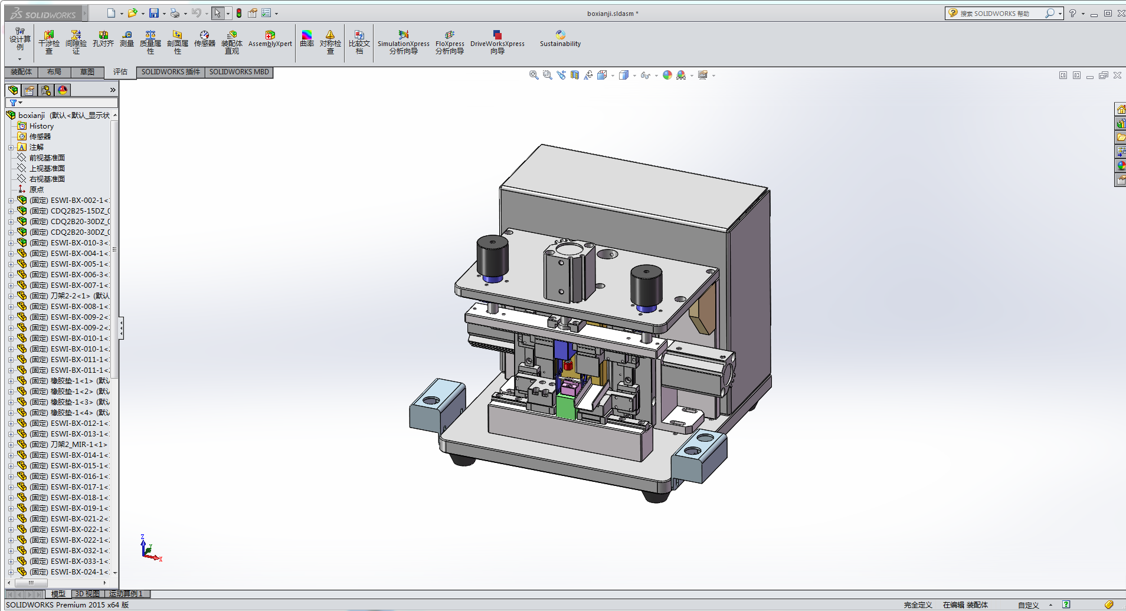Click the Rebuild traffic light icon
Image resolution: width=1126 pixels, height=611 pixels.
[239, 13]
